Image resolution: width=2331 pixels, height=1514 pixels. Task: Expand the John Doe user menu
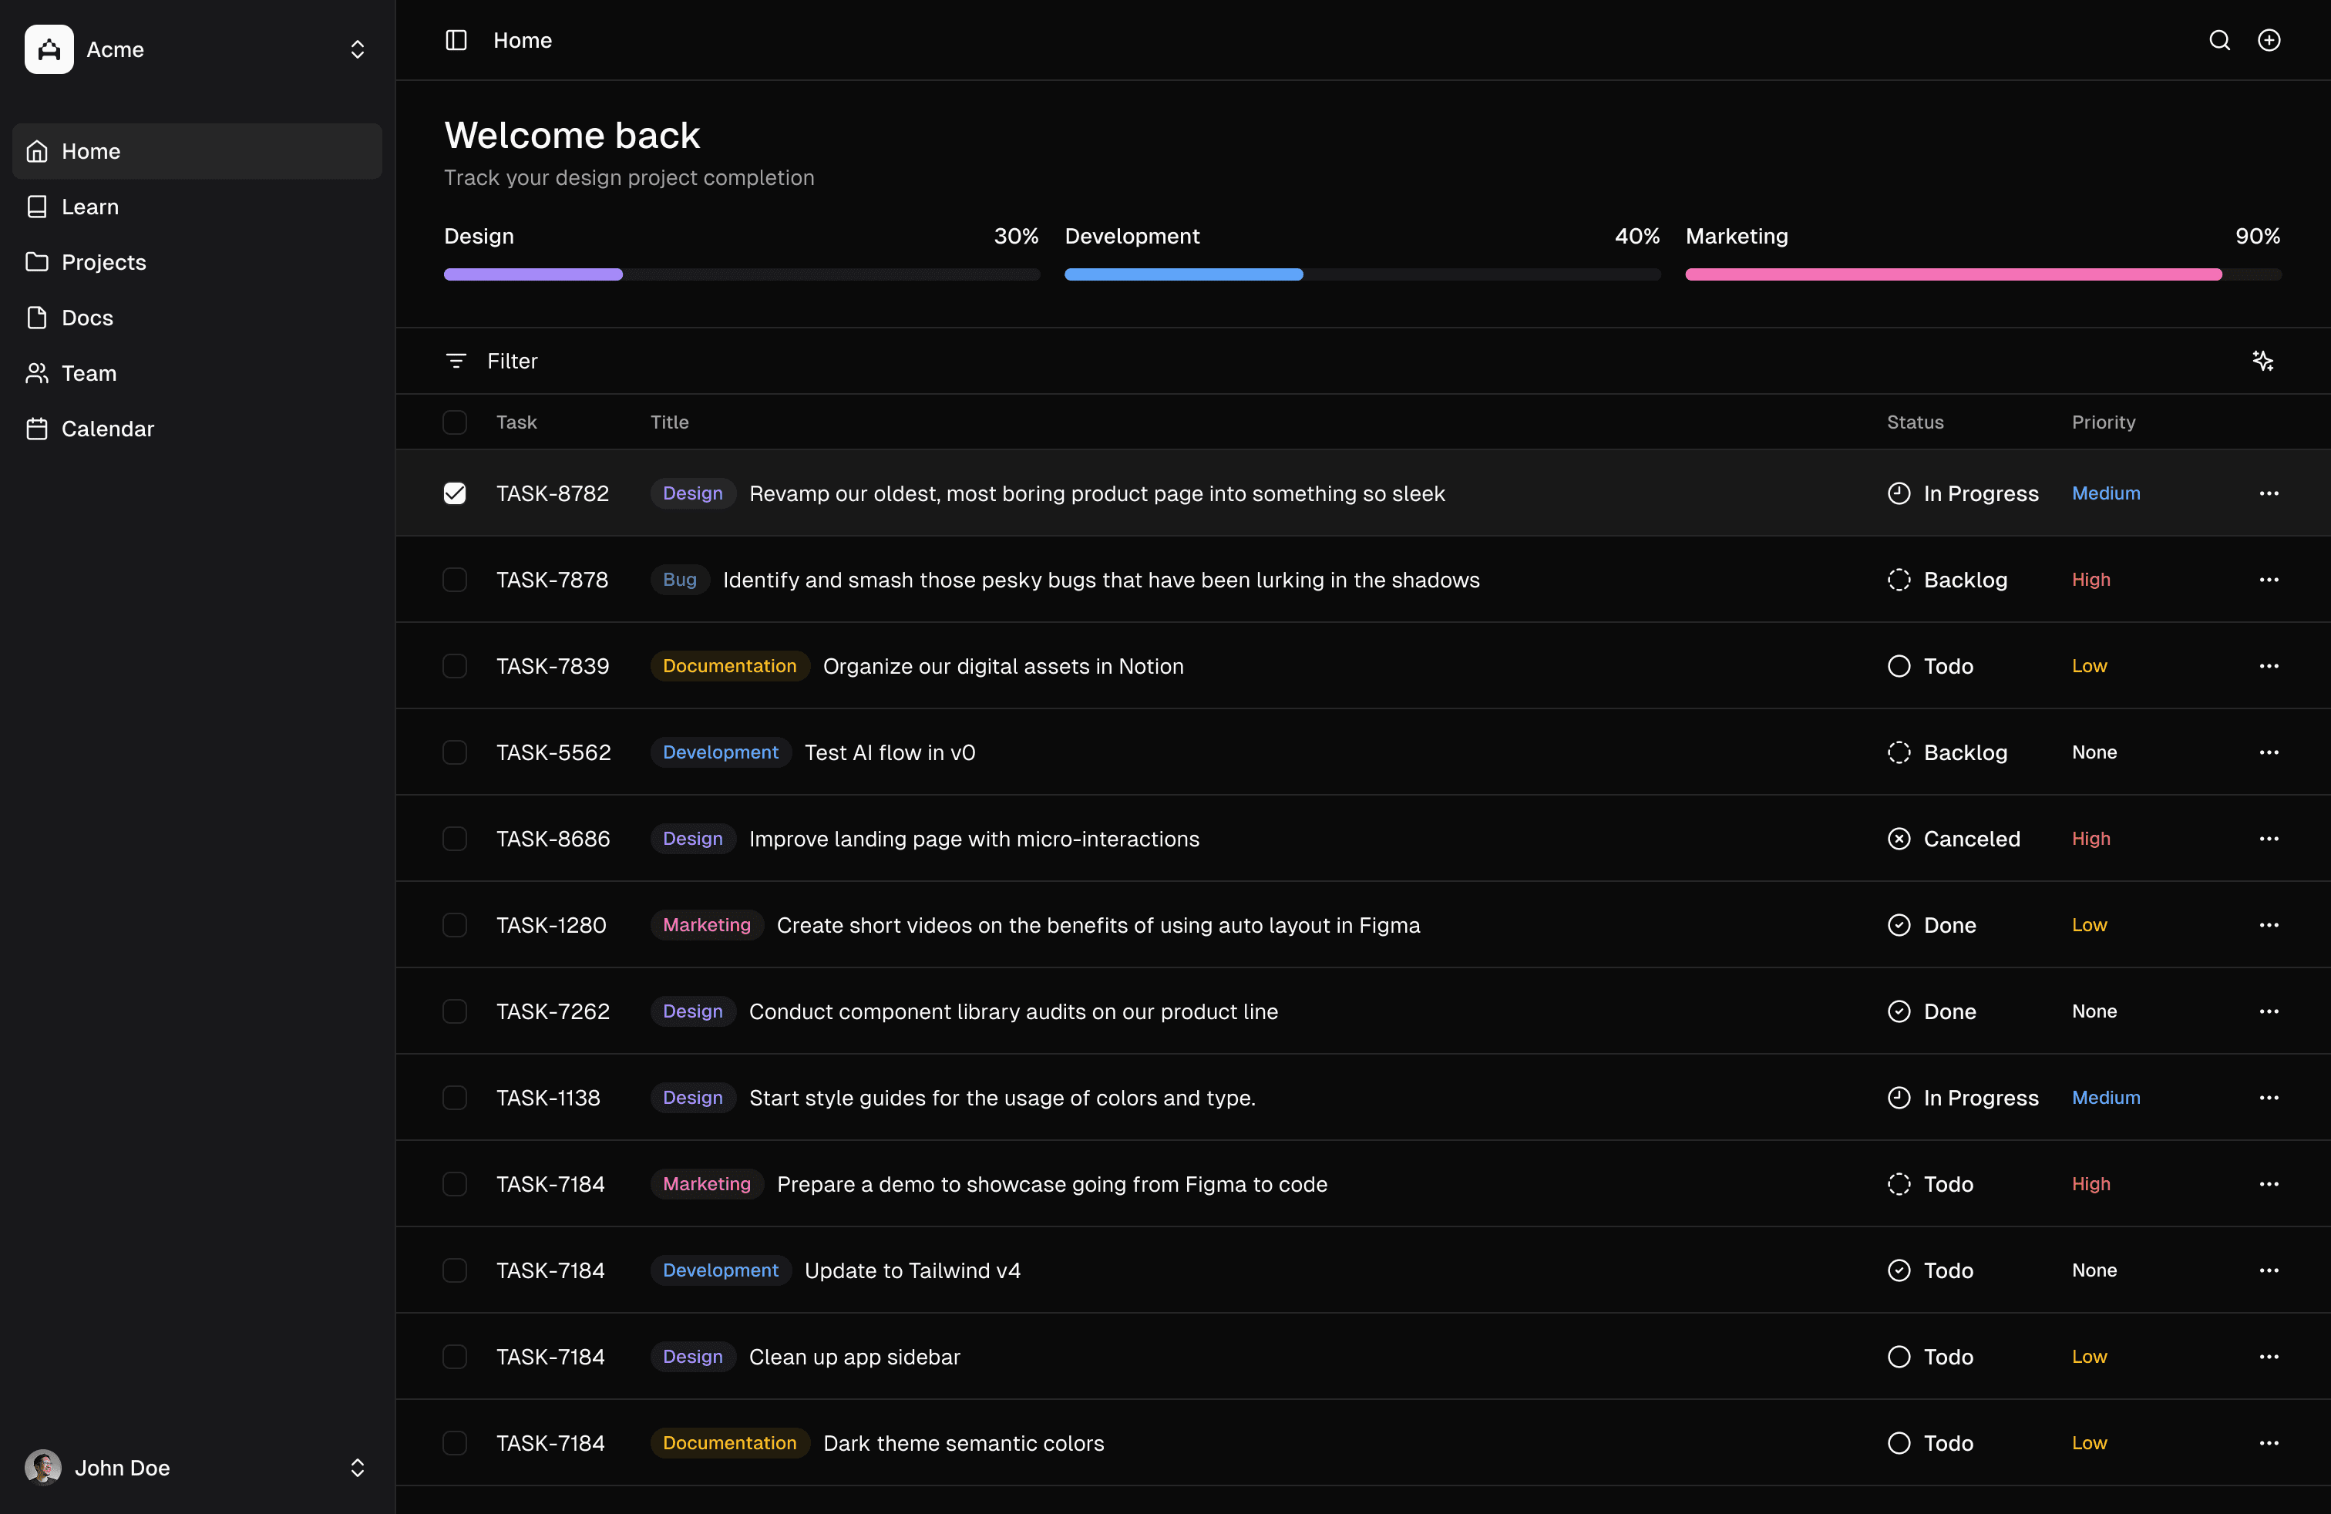(x=358, y=1467)
